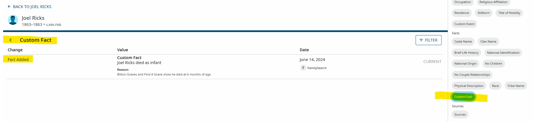Image resolution: width=533 pixels, height=122 pixels.
Task: Toggle the Caste Name chip
Action: tap(463, 42)
